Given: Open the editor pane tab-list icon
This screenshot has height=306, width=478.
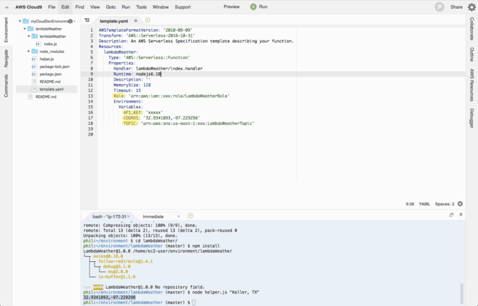Looking at the screenshot, I should point(87,21).
